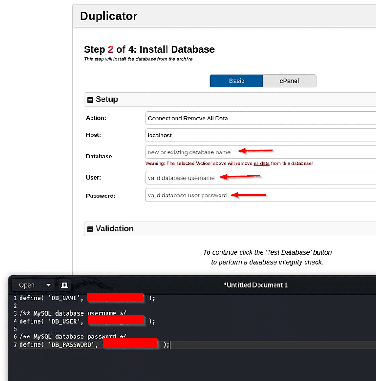Screen dimensions: 376x381
Task: Focus the User input field
Action: [x=261, y=178]
